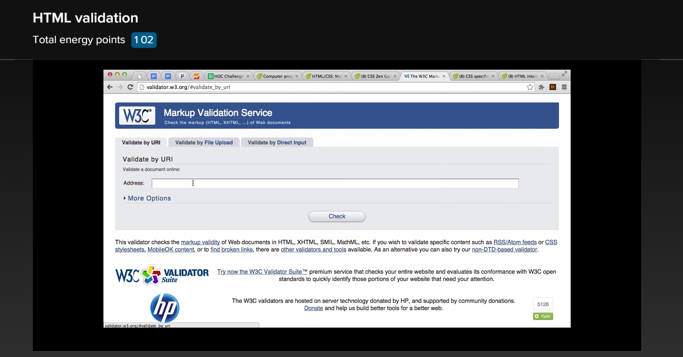The image size is (683, 357).
Task: Reload the validator page
Action: [130, 87]
